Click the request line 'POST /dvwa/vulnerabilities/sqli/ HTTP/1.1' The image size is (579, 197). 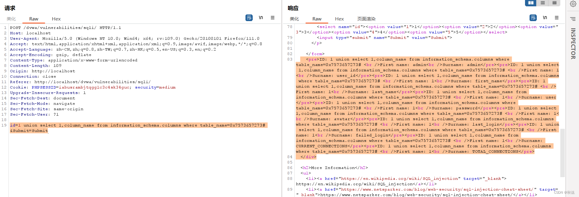coord(65,28)
